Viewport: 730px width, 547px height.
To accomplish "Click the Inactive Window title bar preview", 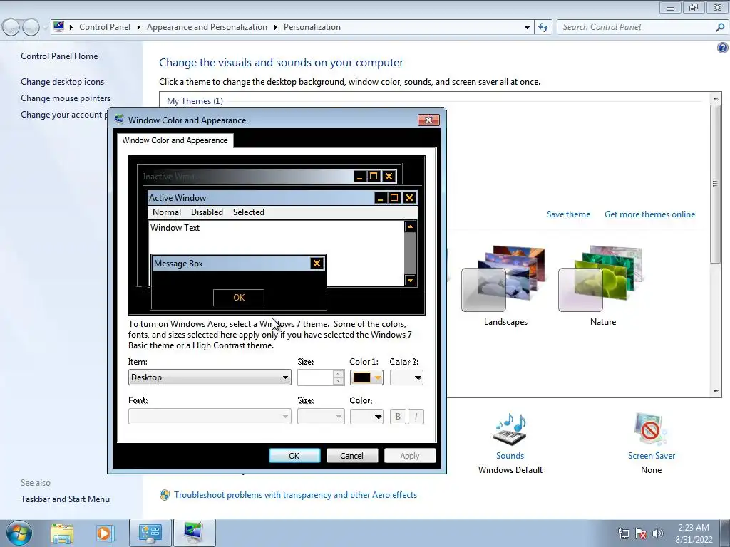I will tap(247, 177).
